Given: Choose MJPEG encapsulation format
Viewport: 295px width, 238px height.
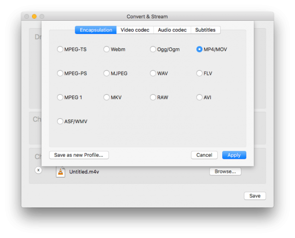Looking at the screenshot, I should [107, 73].
